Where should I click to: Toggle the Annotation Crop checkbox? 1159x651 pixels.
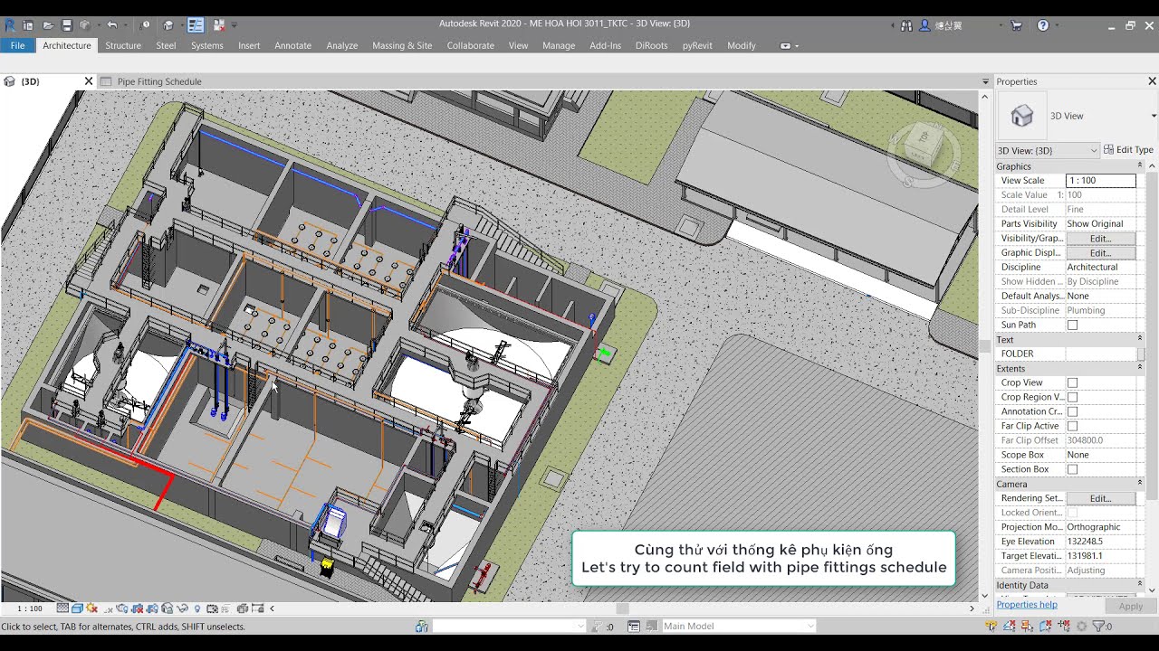1072,411
